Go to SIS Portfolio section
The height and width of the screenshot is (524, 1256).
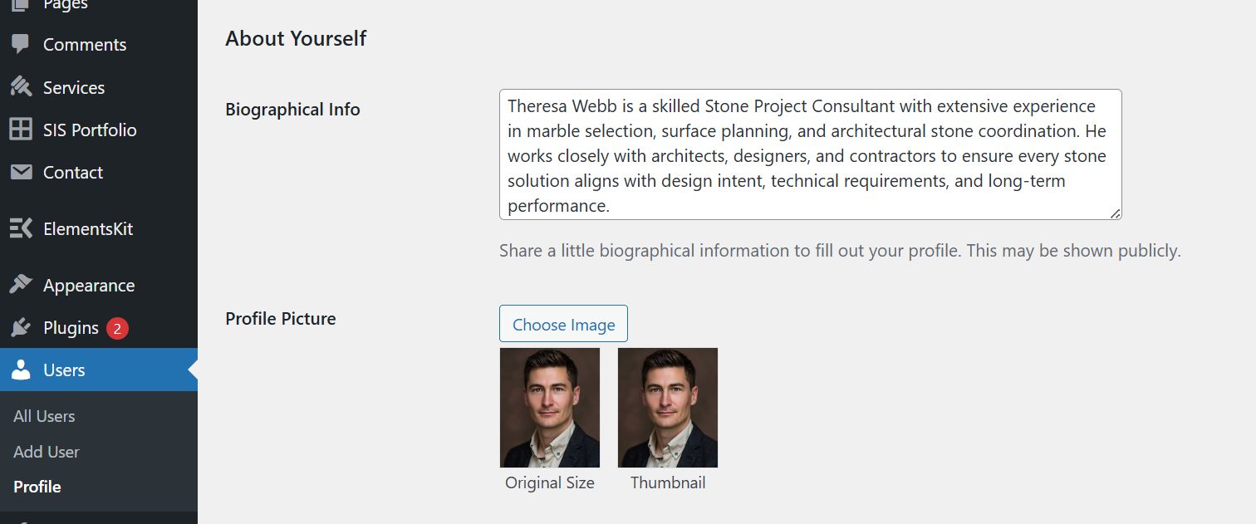90,130
